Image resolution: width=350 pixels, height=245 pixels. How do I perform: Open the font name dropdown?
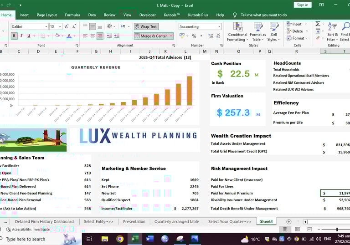pos(46,26)
